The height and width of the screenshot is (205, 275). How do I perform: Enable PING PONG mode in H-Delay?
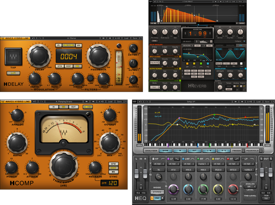coord(68,45)
